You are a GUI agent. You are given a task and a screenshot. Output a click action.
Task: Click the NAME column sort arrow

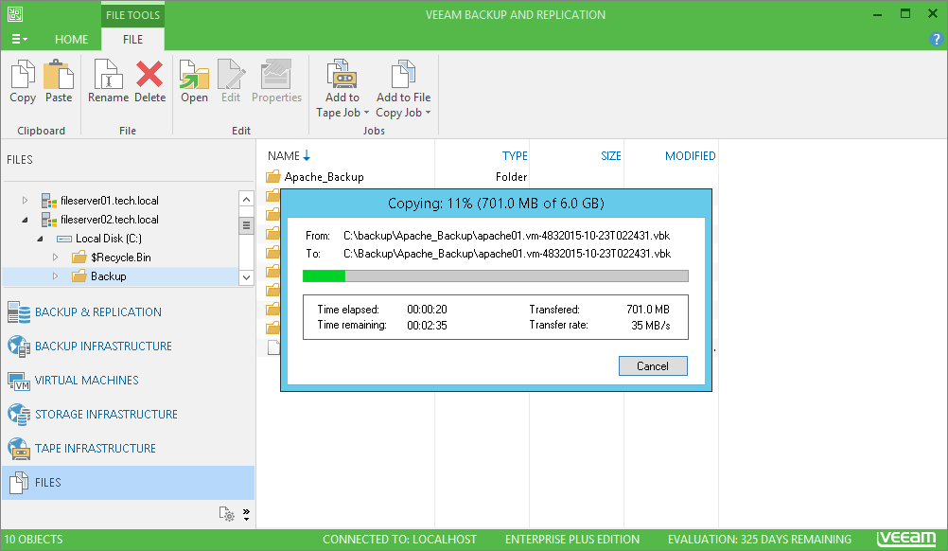click(x=307, y=156)
